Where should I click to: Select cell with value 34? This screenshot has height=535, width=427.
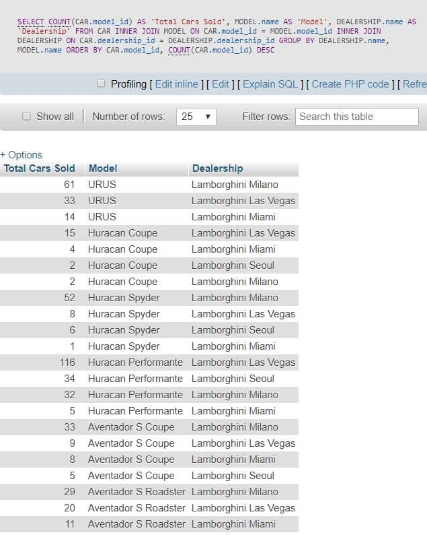point(69,379)
